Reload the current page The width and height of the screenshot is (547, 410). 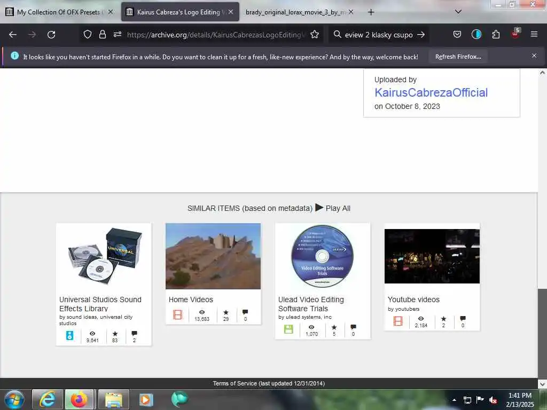pos(51,35)
